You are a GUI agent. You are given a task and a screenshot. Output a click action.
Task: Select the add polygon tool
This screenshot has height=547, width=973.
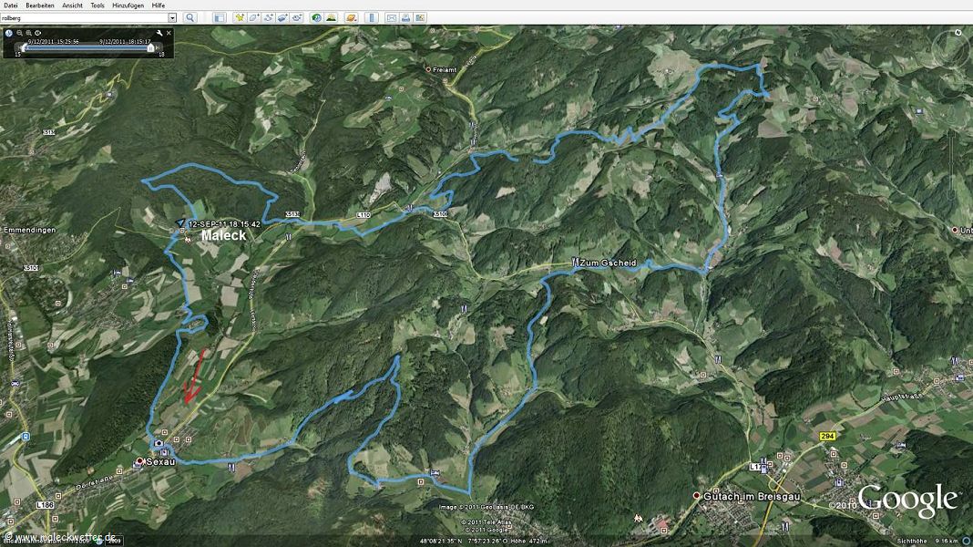click(x=254, y=17)
